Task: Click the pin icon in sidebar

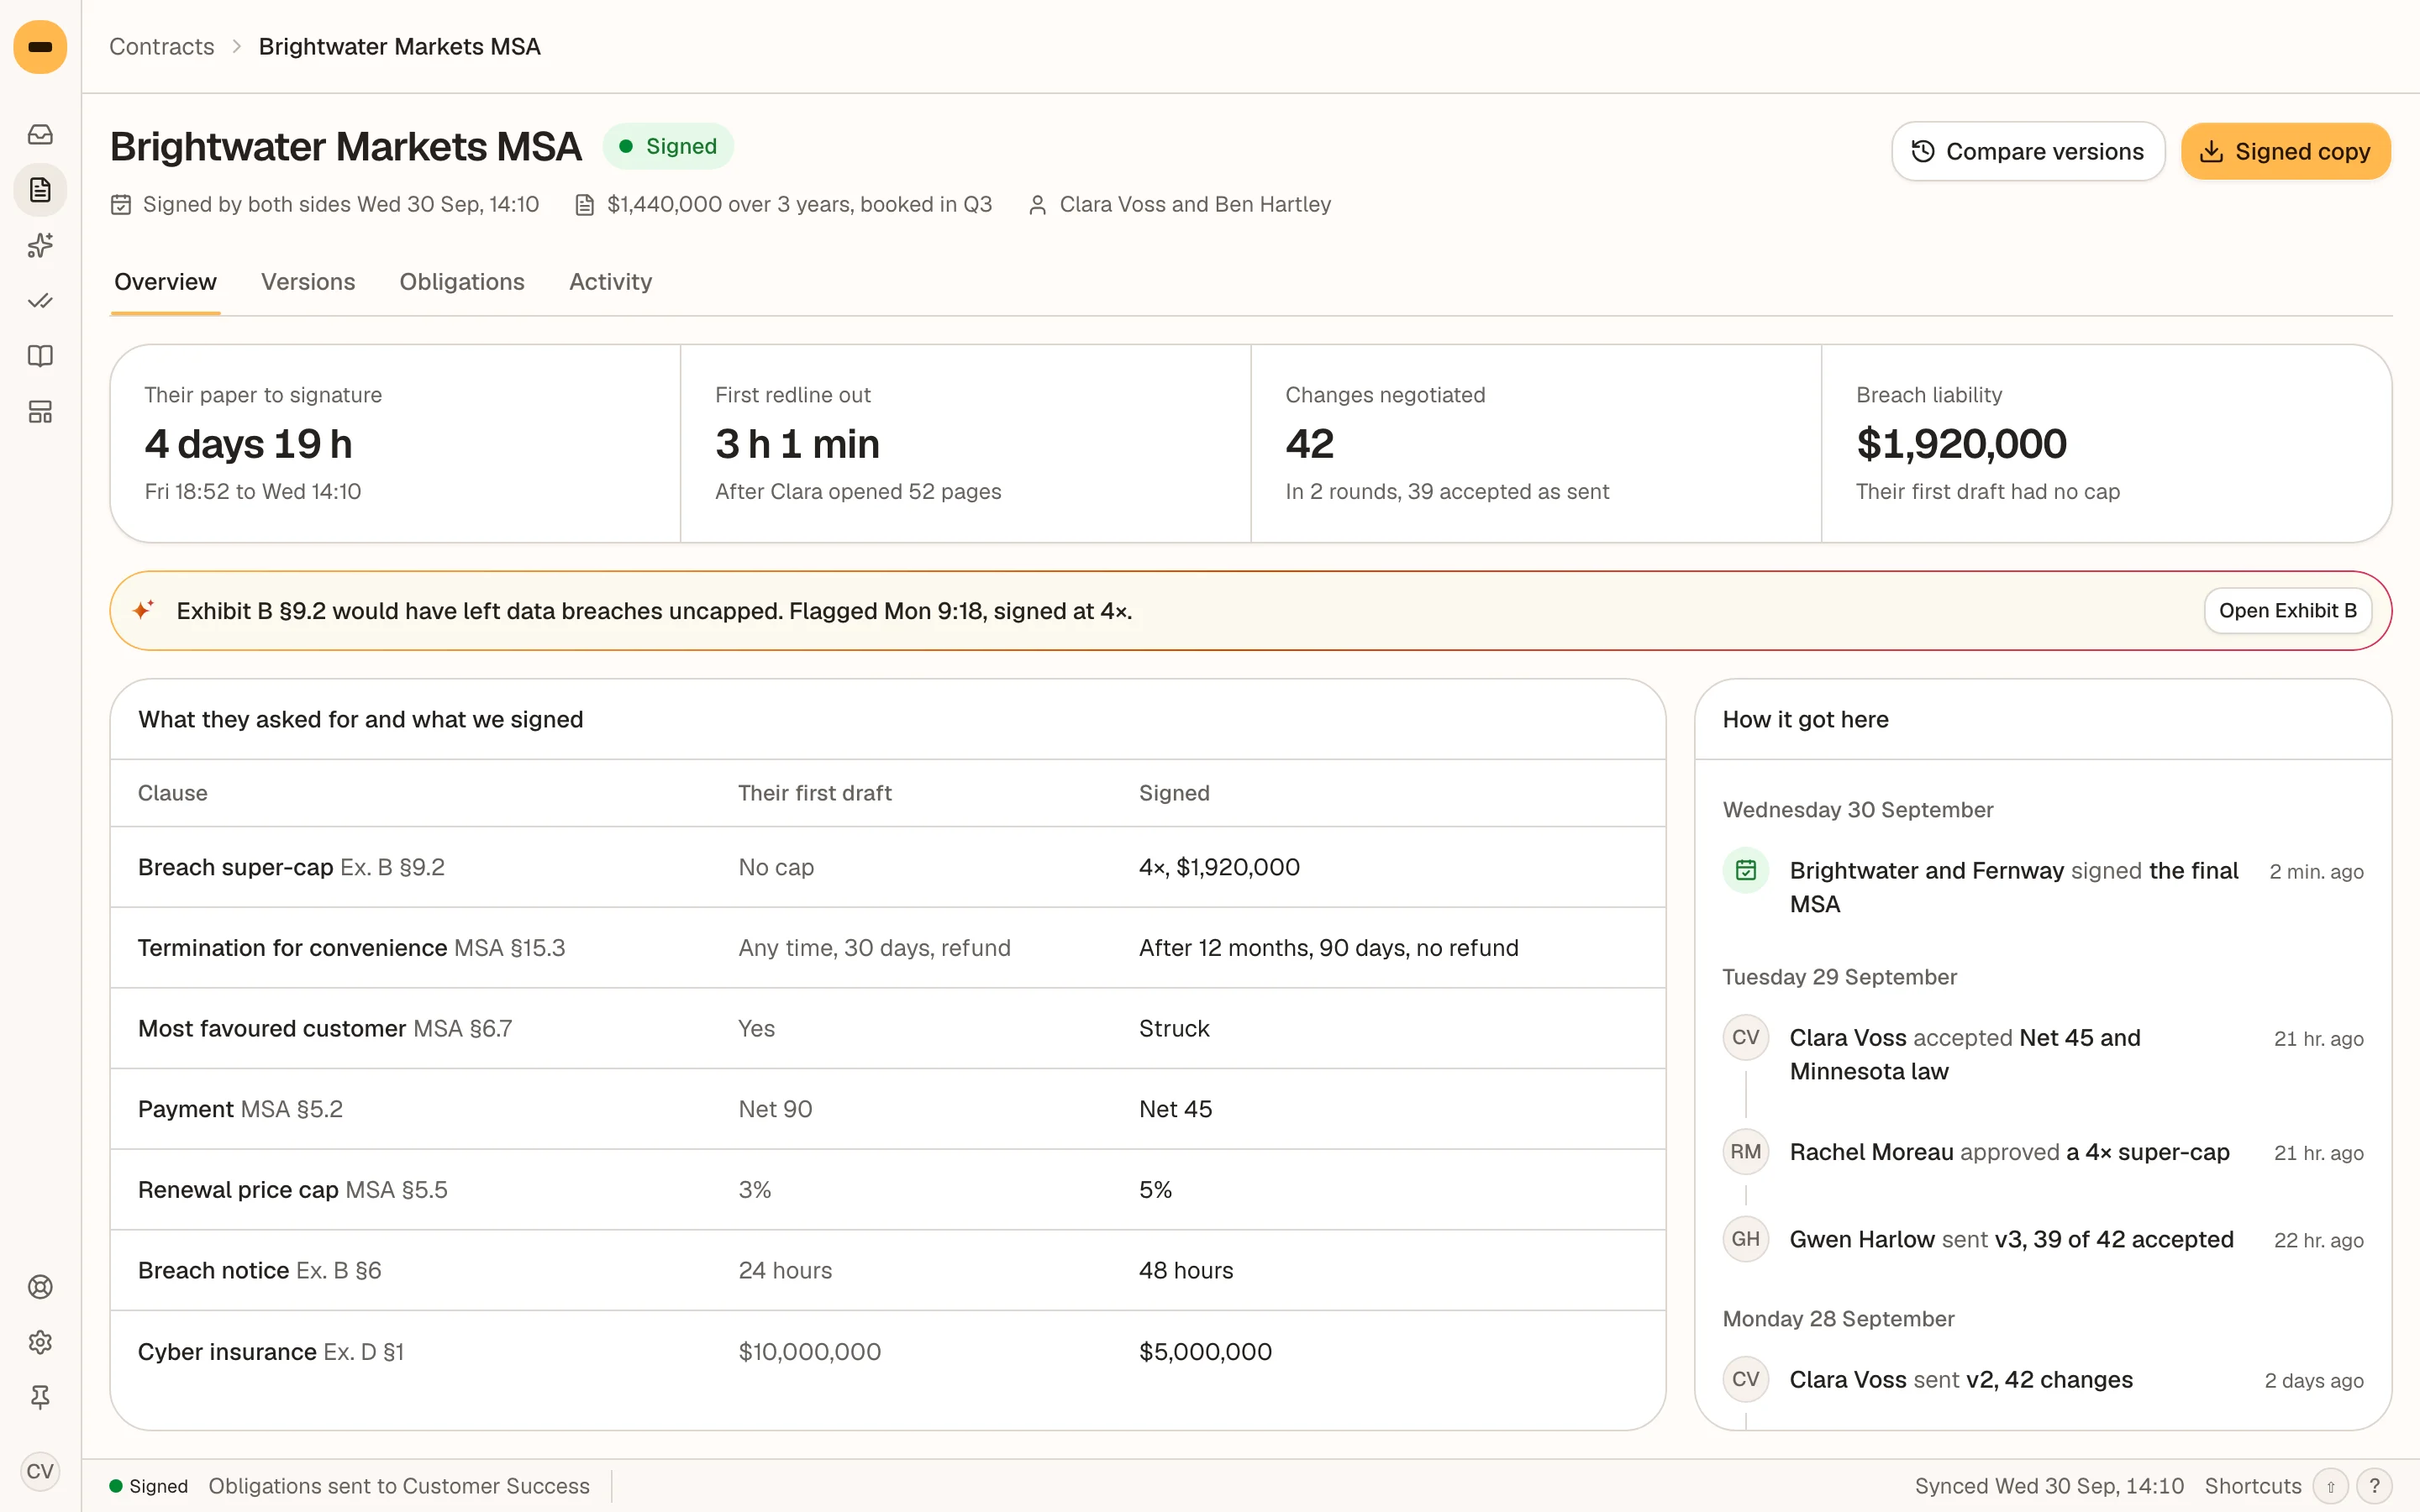Action: click(40, 1398)
